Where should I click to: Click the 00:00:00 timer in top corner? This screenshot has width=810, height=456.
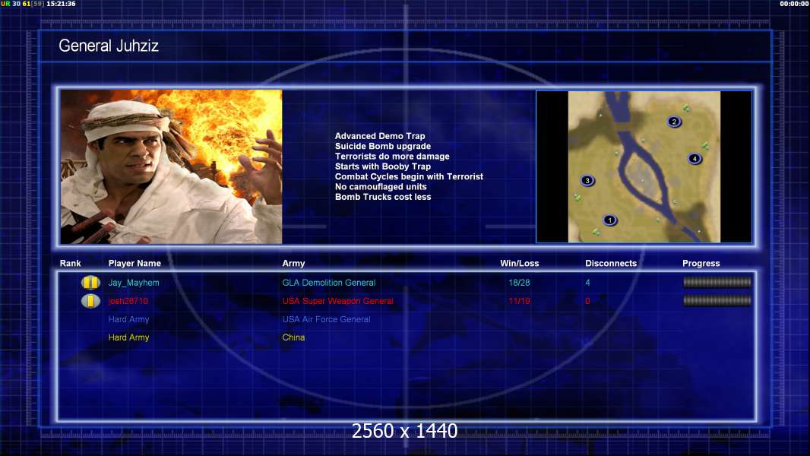(x=793, y=4)
